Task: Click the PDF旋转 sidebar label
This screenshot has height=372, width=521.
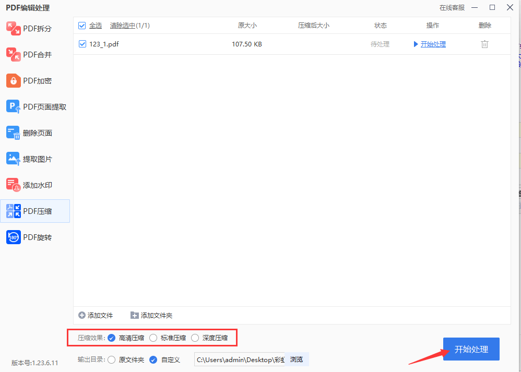Action: tap(38, 237)
